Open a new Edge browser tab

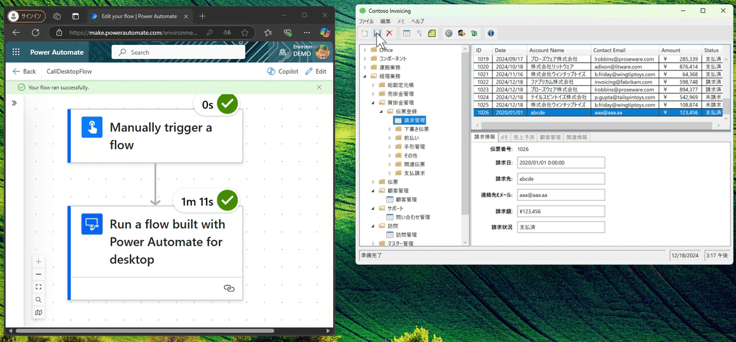202,16
